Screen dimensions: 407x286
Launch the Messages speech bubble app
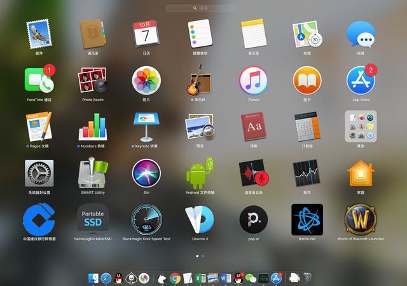tap(361, 34)
